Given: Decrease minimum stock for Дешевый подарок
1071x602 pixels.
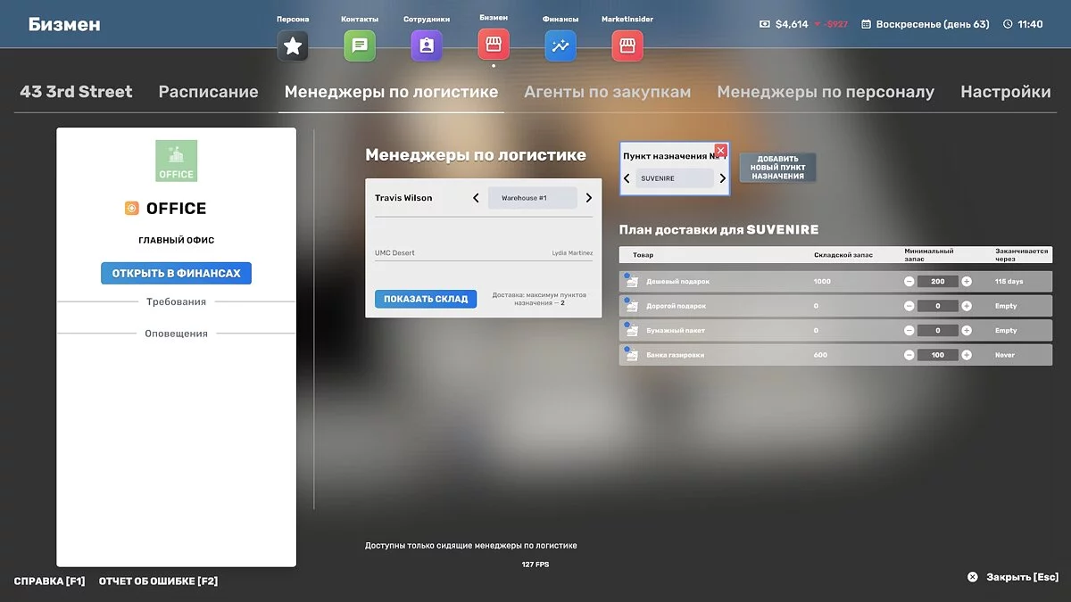Looking at the screenshot, I should click(x=909, y=282).
